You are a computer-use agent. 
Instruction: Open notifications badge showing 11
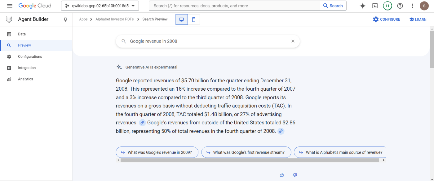(x=387, y=6)
